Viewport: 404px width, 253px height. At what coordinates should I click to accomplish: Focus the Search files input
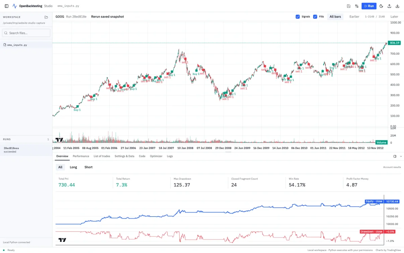26,33
